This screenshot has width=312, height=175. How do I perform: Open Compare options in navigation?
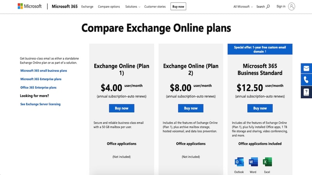click(x=109, y=7)
